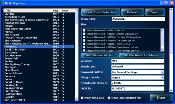
Task: Sort list by Year column header
Action: [56, 10]
